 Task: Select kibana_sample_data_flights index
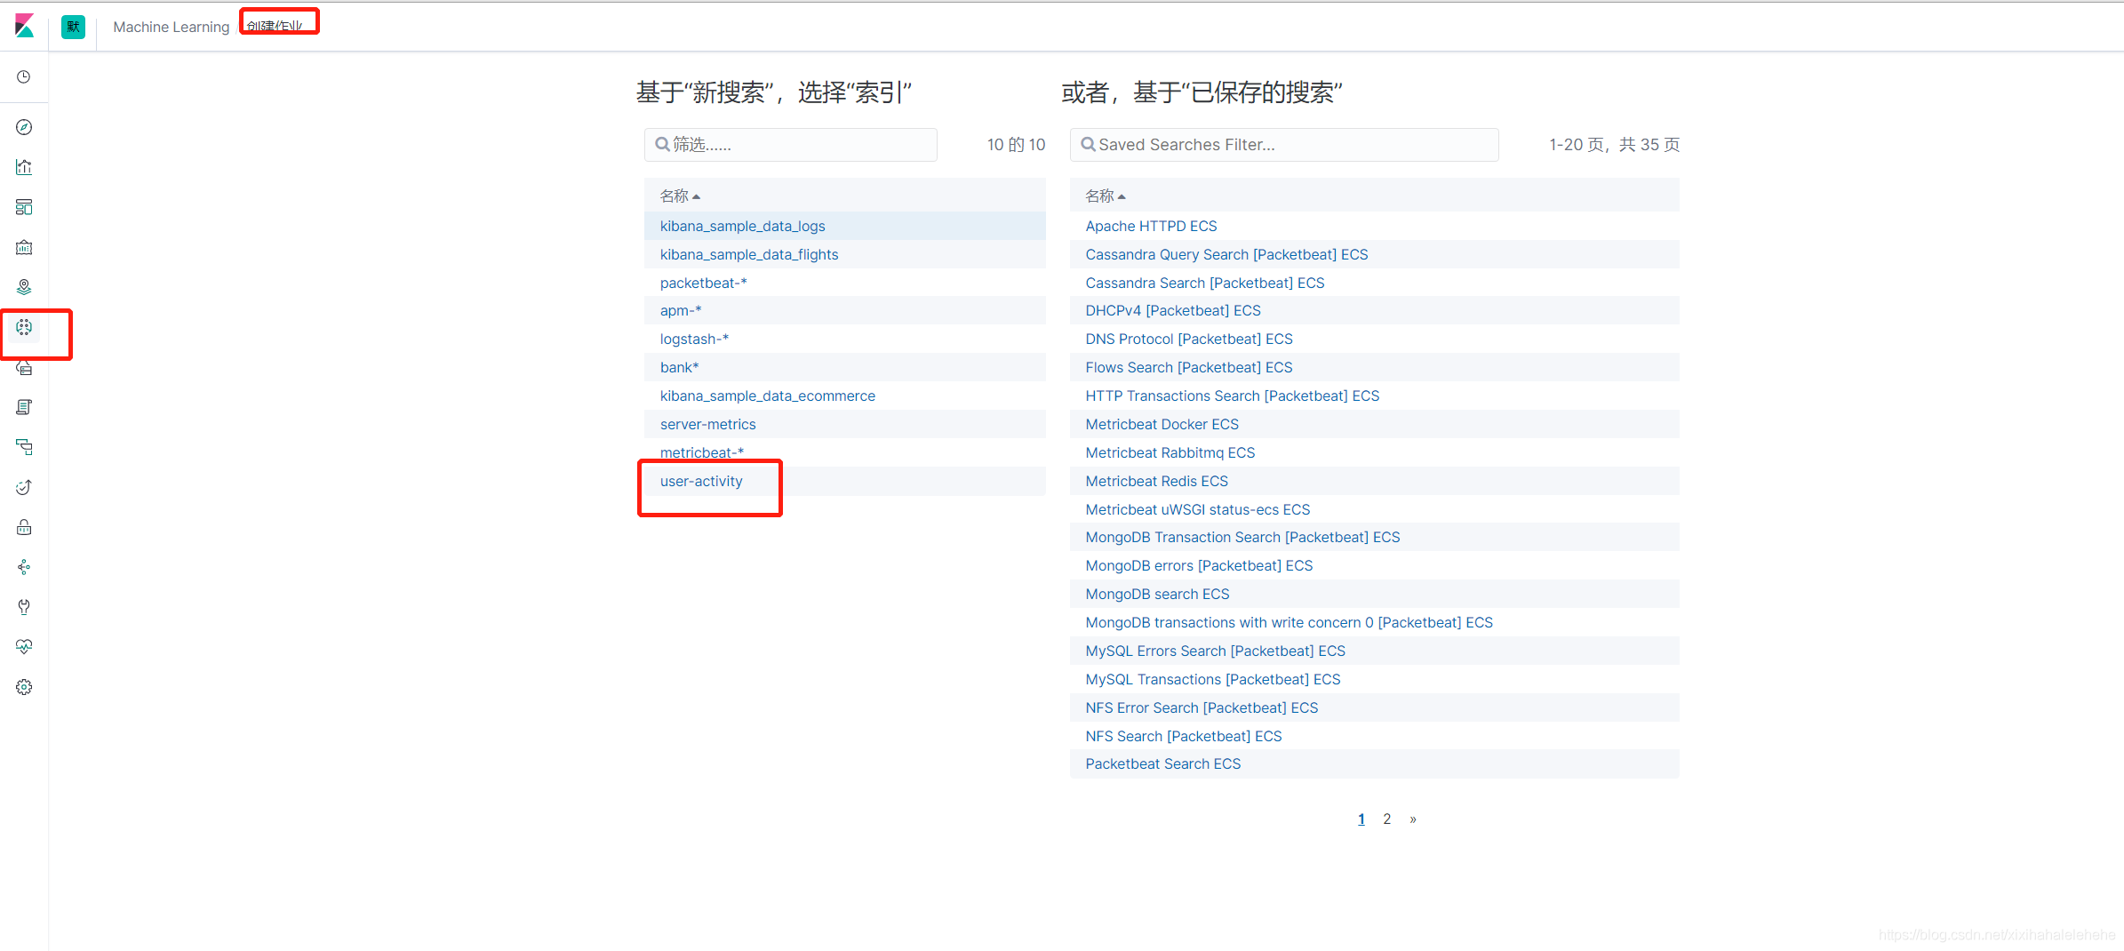[x=749, y=254]
